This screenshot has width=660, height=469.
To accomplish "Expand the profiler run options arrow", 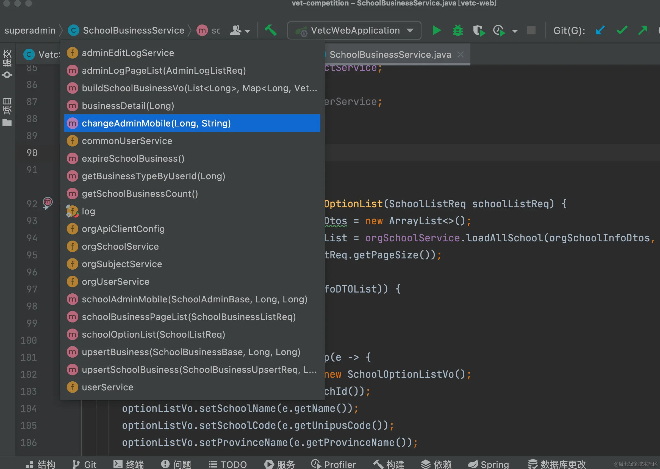I will [515, 31].
